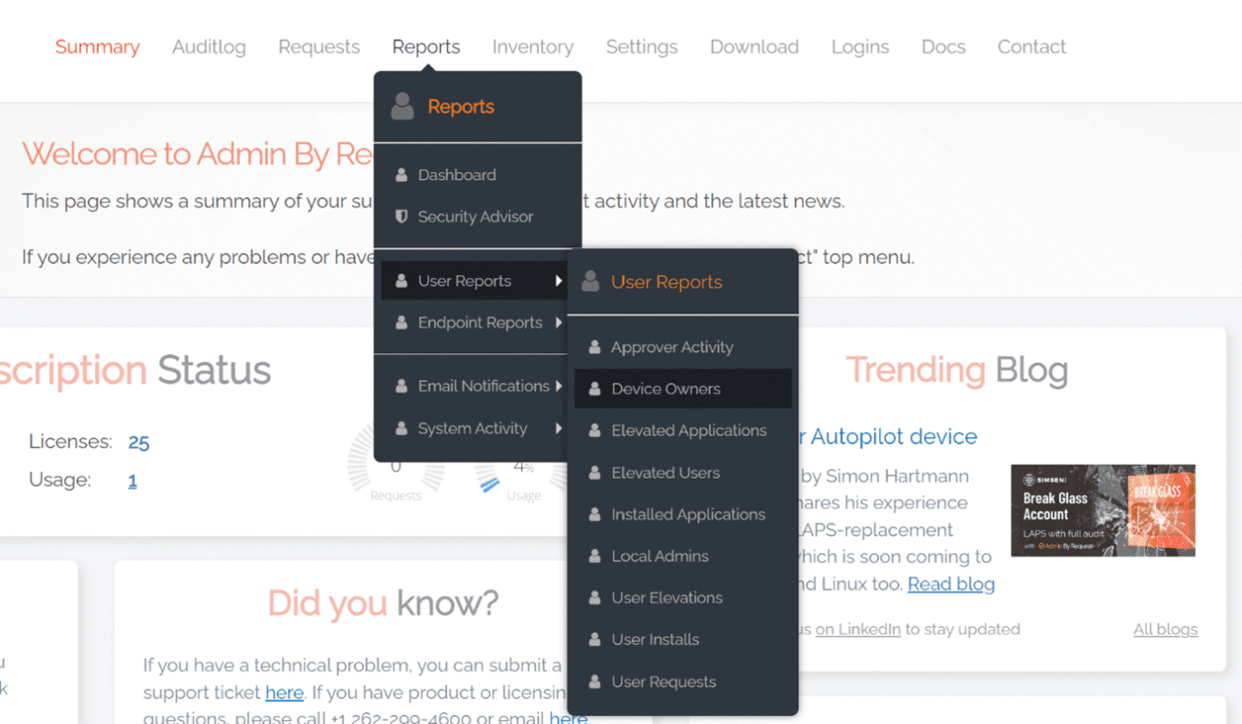The width and height of the screenshot is (1242, 724).
Task: Open the Elevated Users report
Action: [665, 472]
